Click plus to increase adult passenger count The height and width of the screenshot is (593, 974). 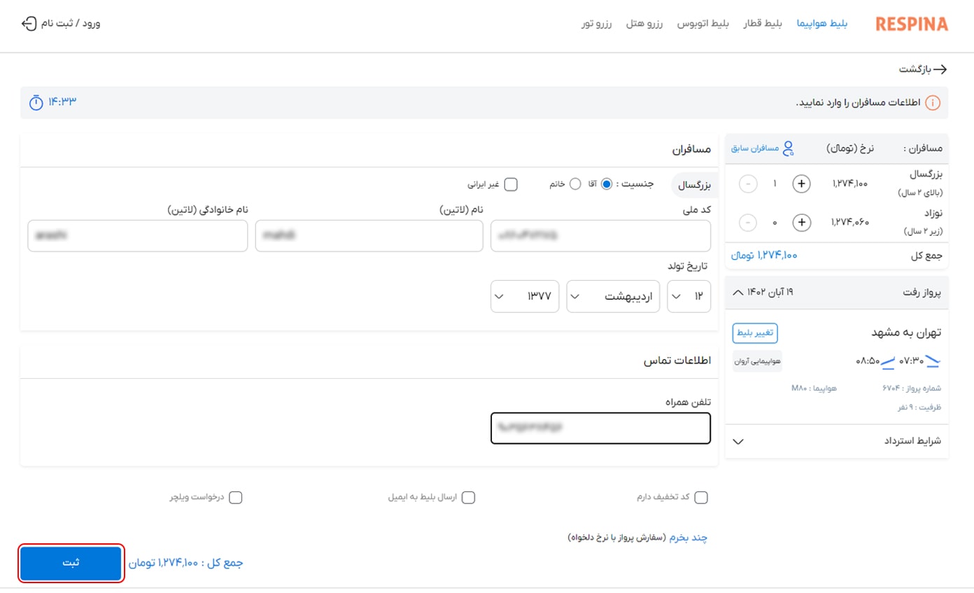click(801, 183)
